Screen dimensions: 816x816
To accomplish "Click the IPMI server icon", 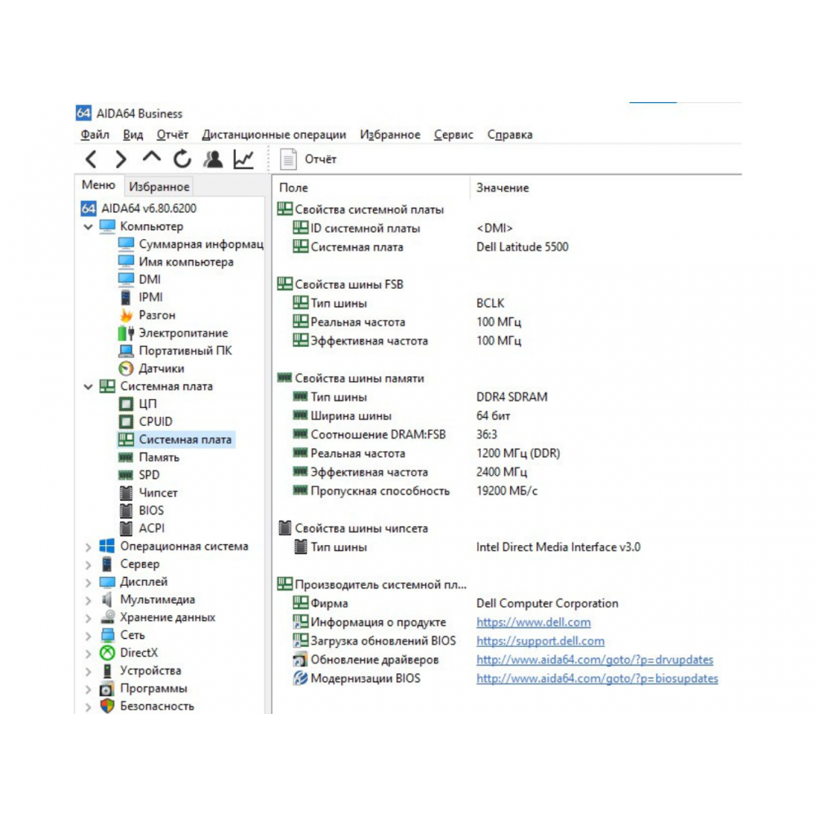I will coord(126,297).
